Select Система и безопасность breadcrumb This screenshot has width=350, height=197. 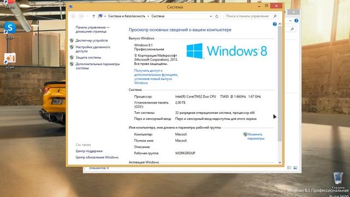click(x=126, y=16)
